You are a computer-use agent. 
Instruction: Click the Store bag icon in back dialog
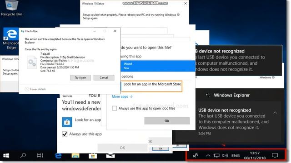tap(67, 122)
